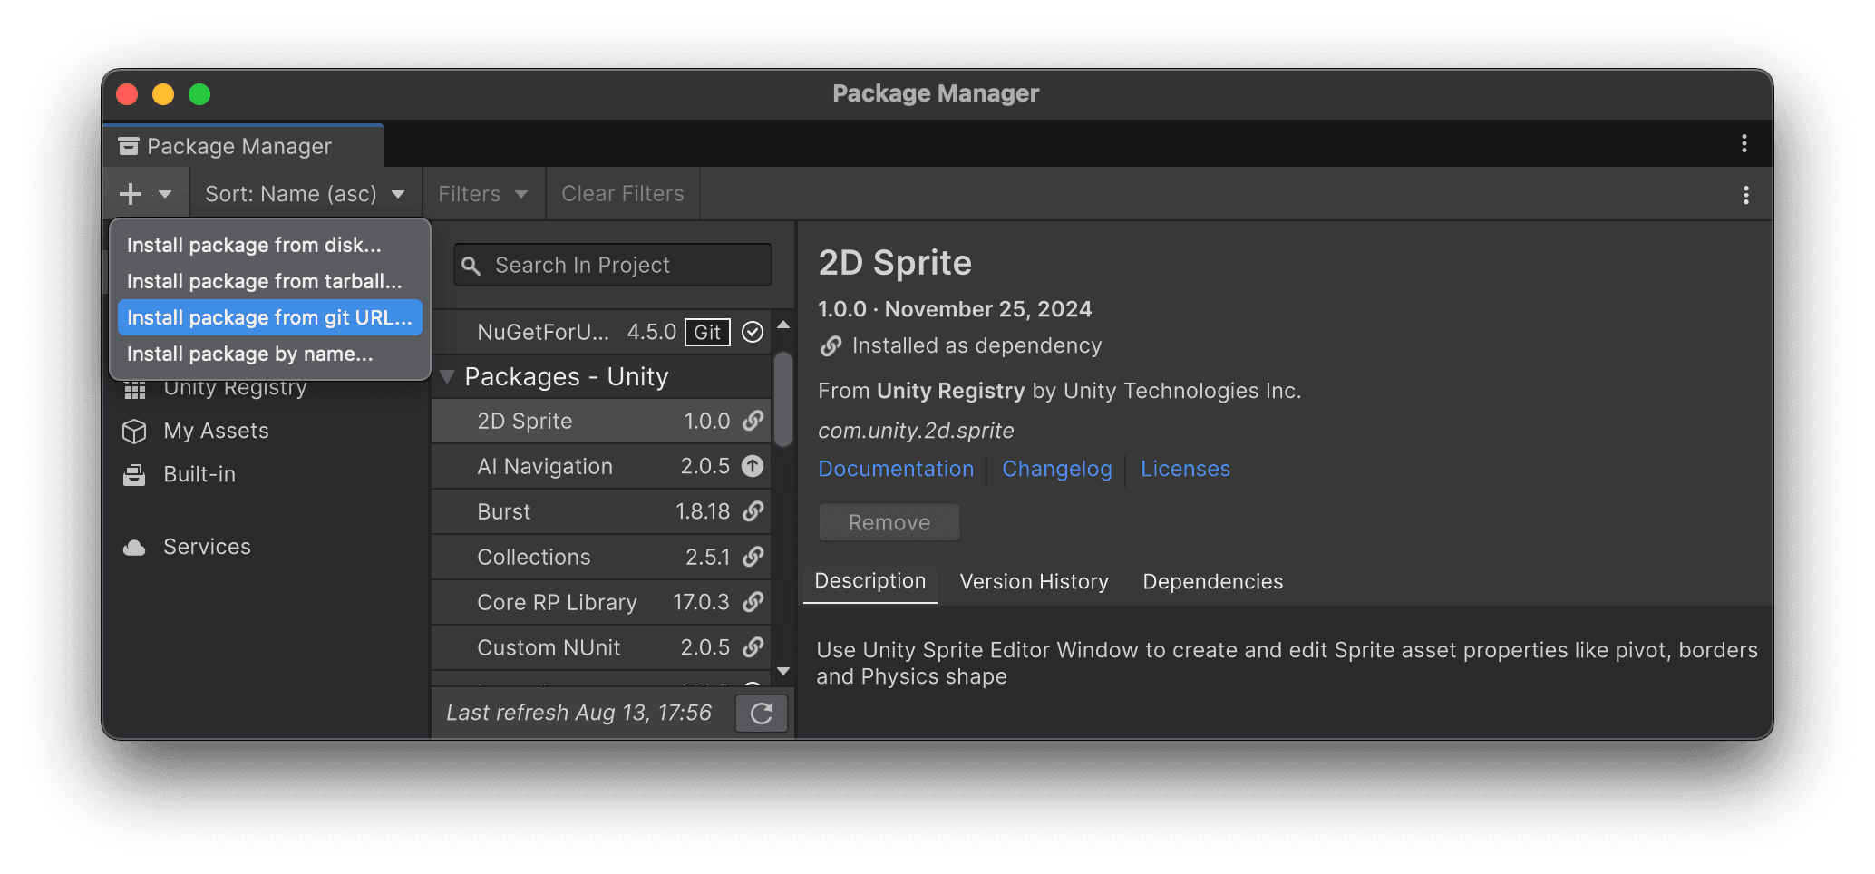Viewport: 1875px width, 874px height.
Task: Open the Documentation link
Action: (x=895, y=470)
